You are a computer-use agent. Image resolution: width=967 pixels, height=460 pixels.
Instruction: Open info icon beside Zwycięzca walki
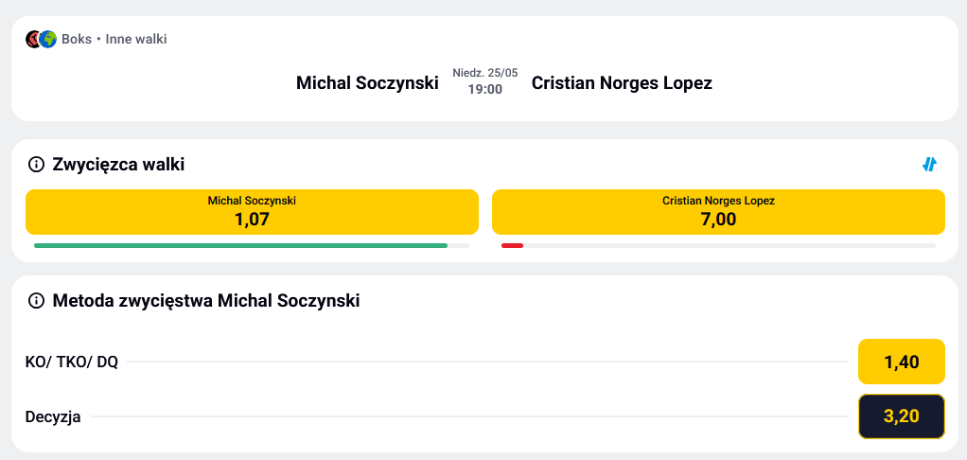point(37,165)
